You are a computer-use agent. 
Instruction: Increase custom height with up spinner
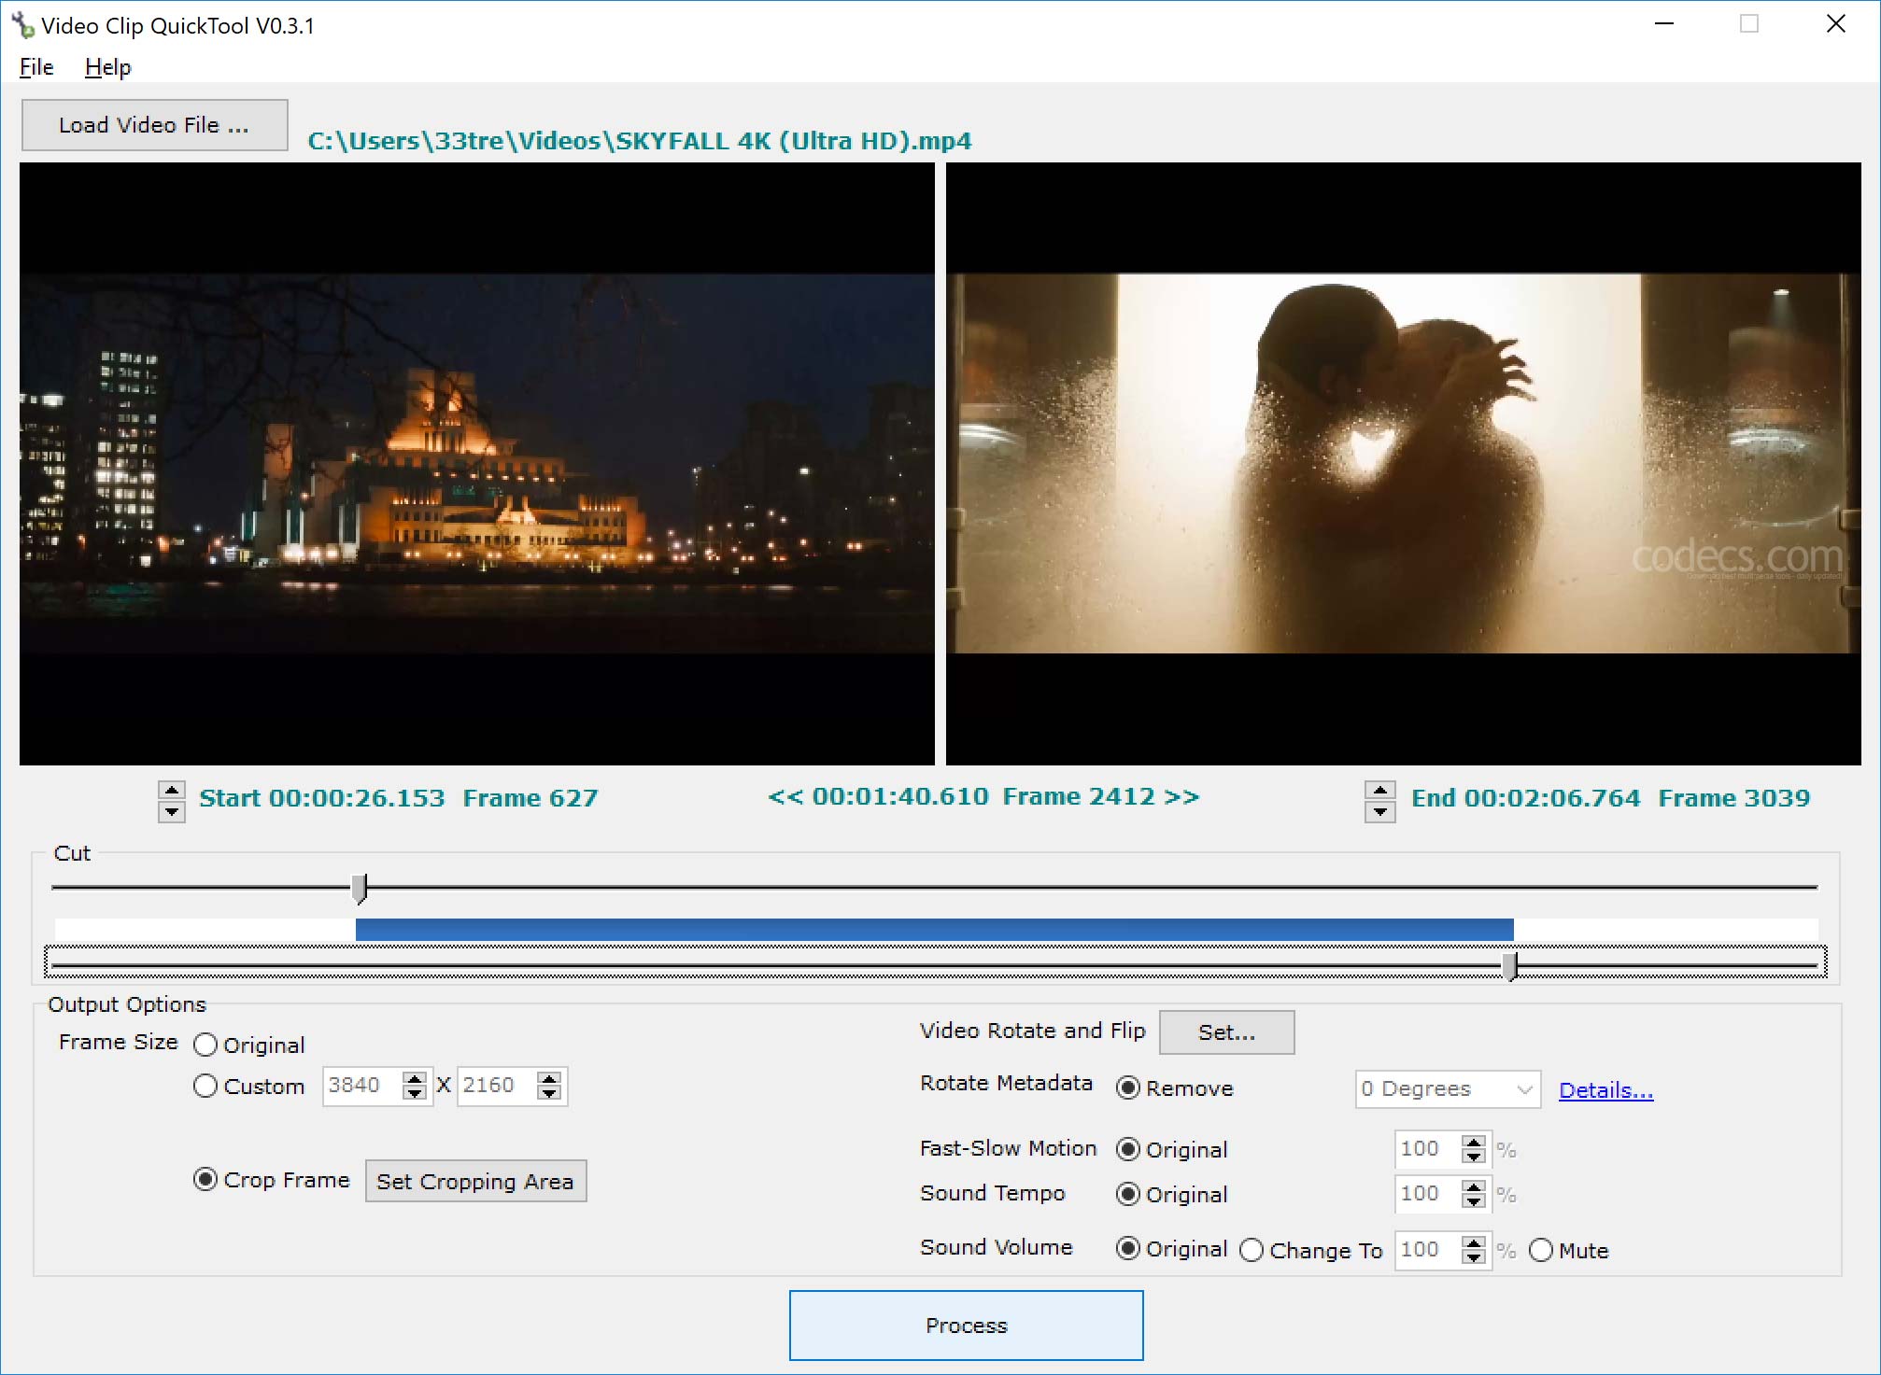pyautogui.click(x=549, y=1077)
